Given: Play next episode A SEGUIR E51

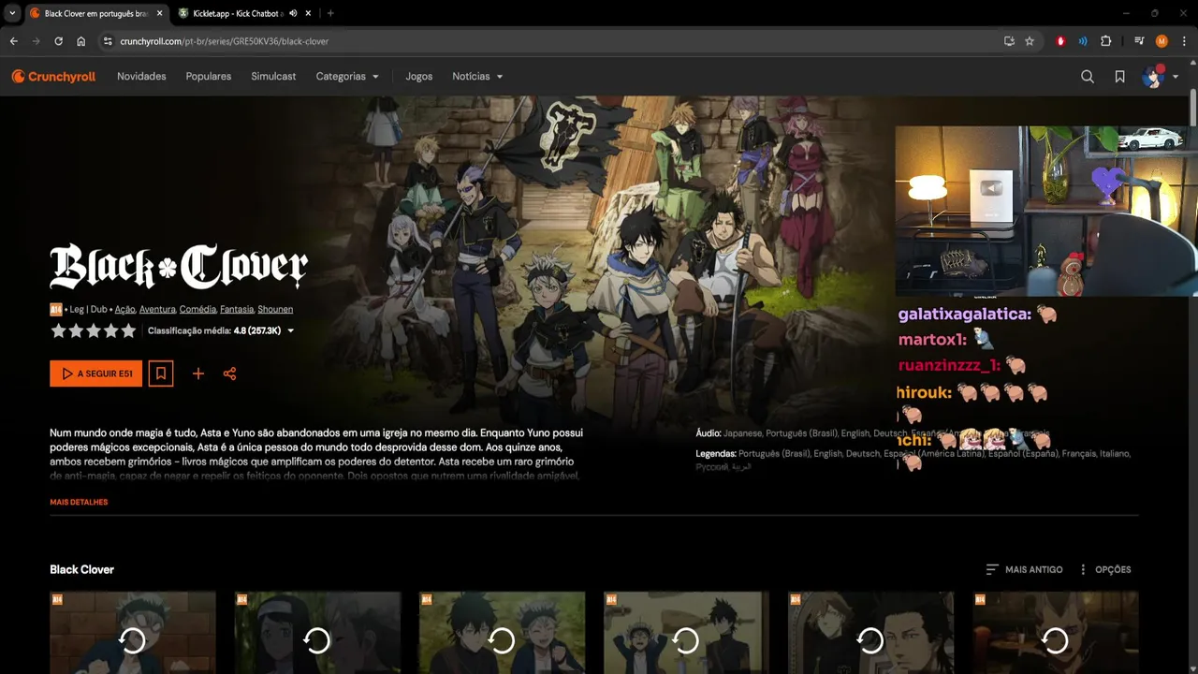Looking at the screenshot, I should 96,374.
